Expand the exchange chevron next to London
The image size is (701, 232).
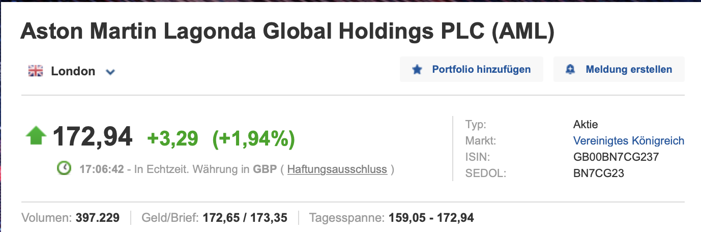110,72
